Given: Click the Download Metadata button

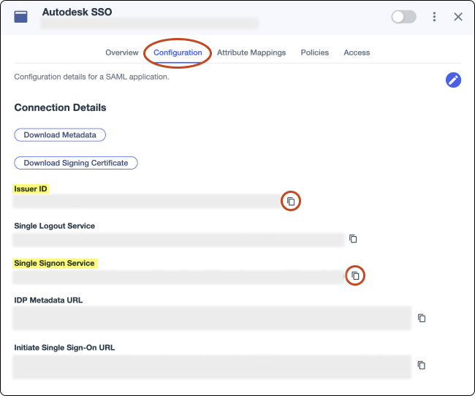Looking at the screenshot, I should point(60,135).
